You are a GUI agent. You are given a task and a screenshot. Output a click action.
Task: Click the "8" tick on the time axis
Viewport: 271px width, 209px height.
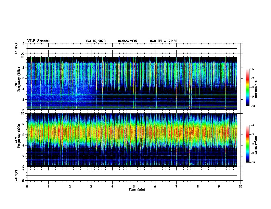198,186
